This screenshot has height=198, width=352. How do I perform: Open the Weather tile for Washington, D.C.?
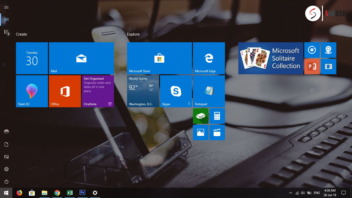coord(143,91)
